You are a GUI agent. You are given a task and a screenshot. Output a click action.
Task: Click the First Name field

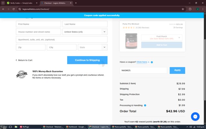point(39,24)
